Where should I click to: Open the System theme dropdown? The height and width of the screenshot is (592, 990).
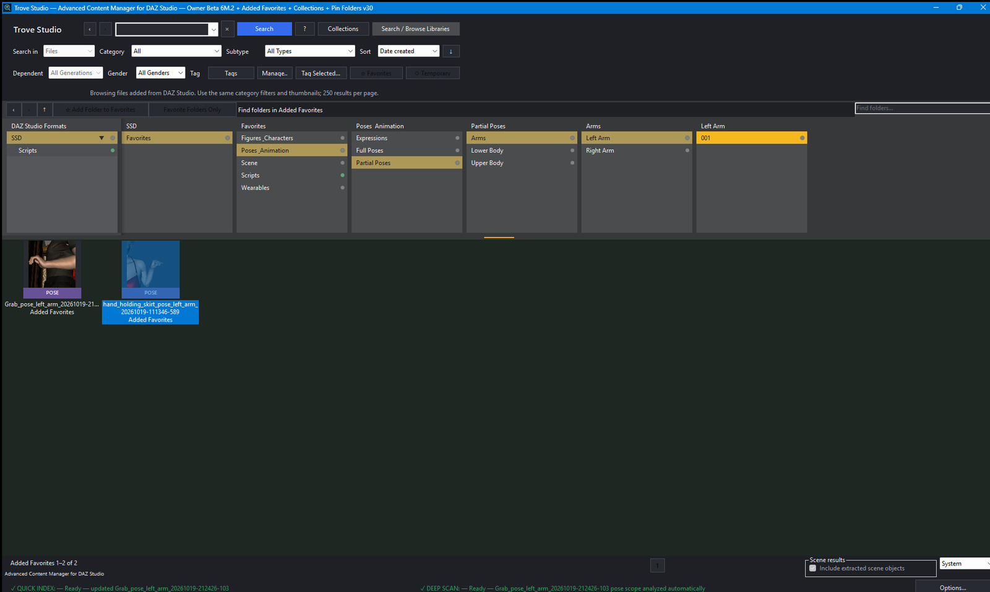[x=965, y=564]
